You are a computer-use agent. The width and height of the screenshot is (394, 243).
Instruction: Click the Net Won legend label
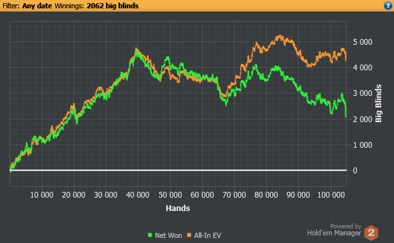click(x=168, y=235)
